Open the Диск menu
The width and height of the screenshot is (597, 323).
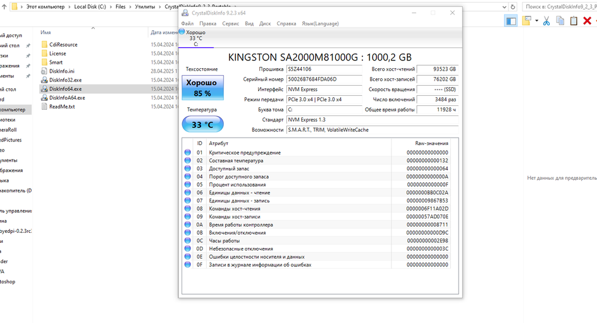(265, 23)
